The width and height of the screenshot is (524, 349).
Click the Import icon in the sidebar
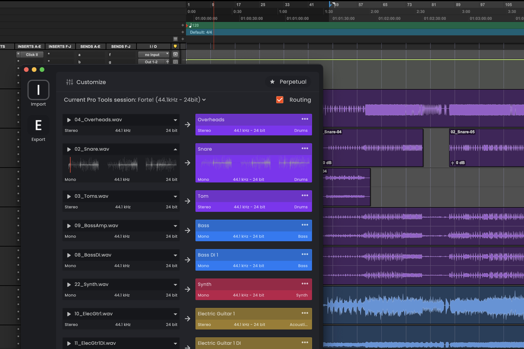point(38,90)
